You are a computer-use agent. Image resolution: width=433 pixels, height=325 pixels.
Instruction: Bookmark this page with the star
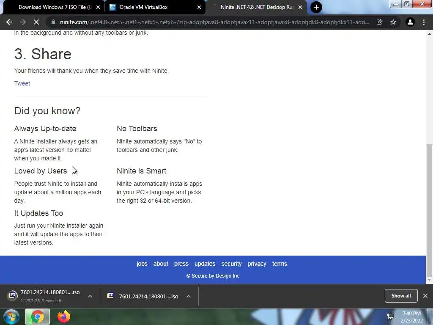tap(393, 22)
